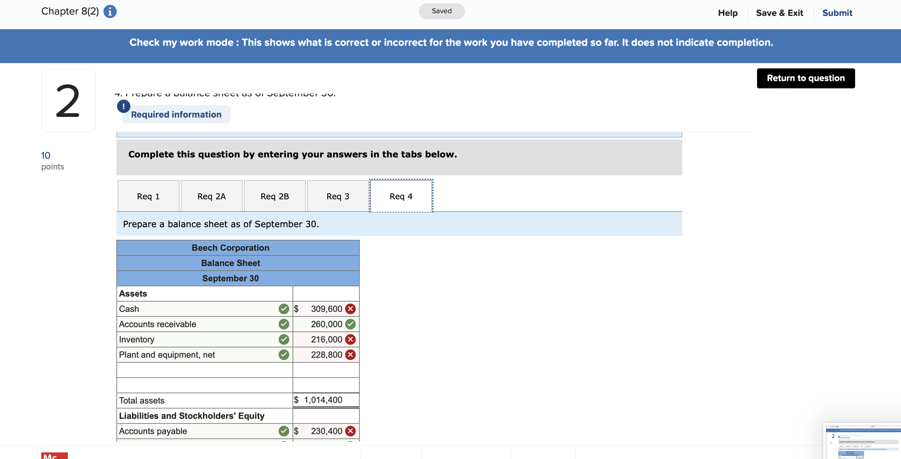
Task: Switch to the Req 2B tab
Action: (275, 196)
